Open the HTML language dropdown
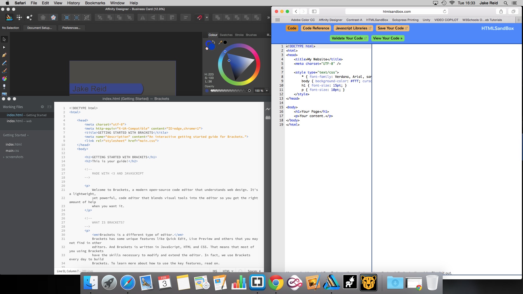The image size is (523, 294). pyautogui.click(x=228, y=271)
